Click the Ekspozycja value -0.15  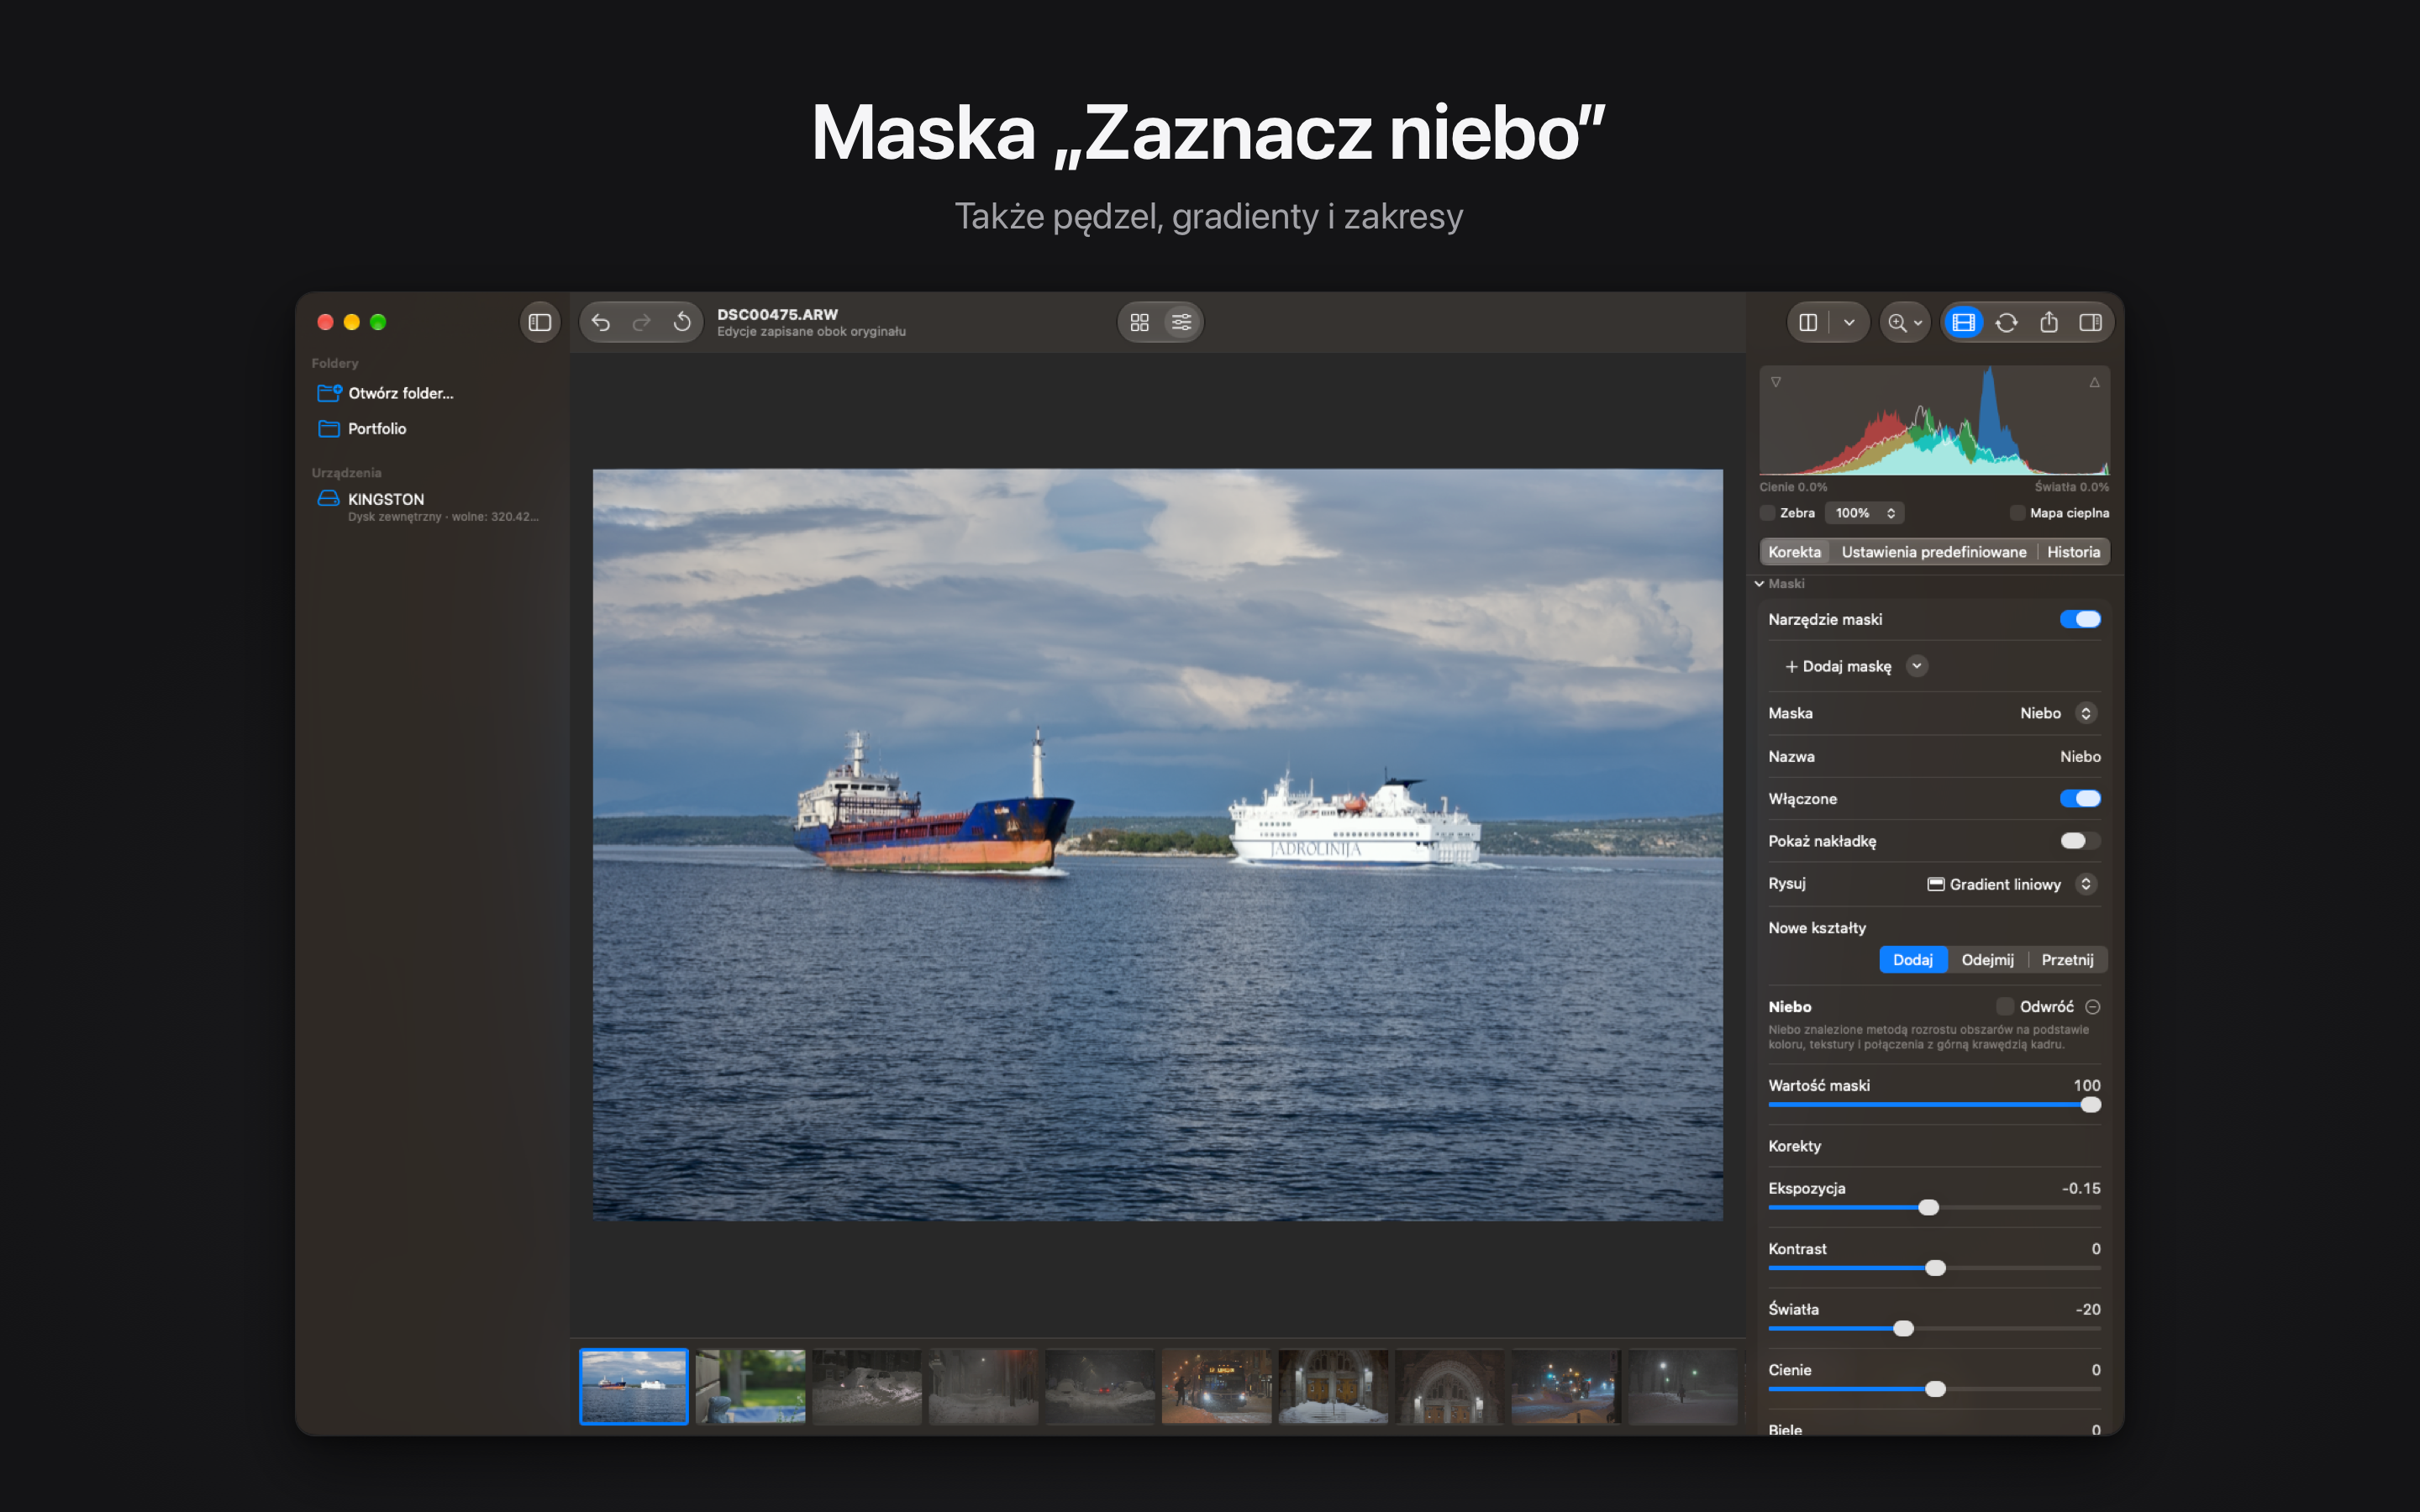2080,1188
